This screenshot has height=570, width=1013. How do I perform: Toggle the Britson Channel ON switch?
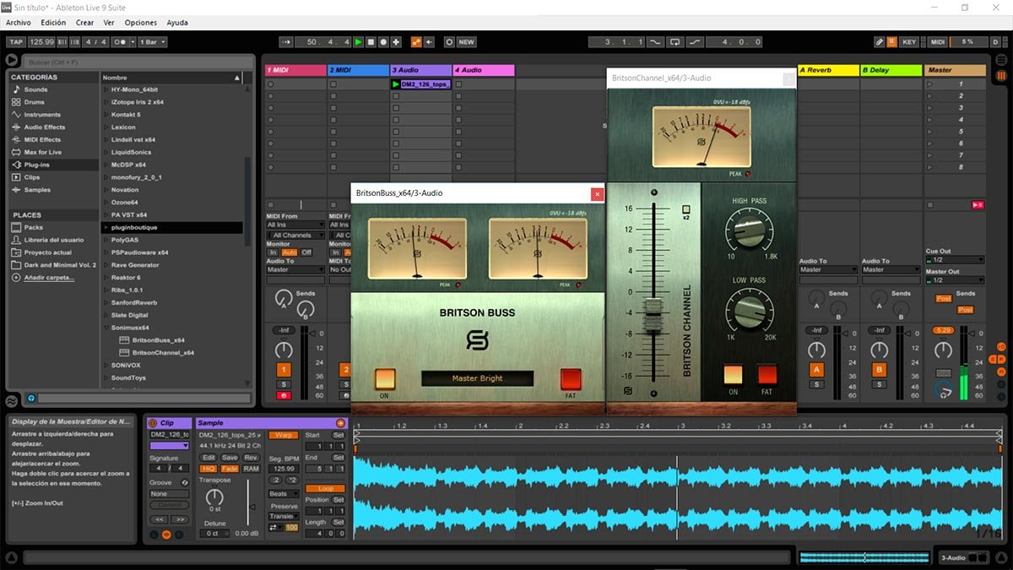pyautogui.click(x=733, y=374)
